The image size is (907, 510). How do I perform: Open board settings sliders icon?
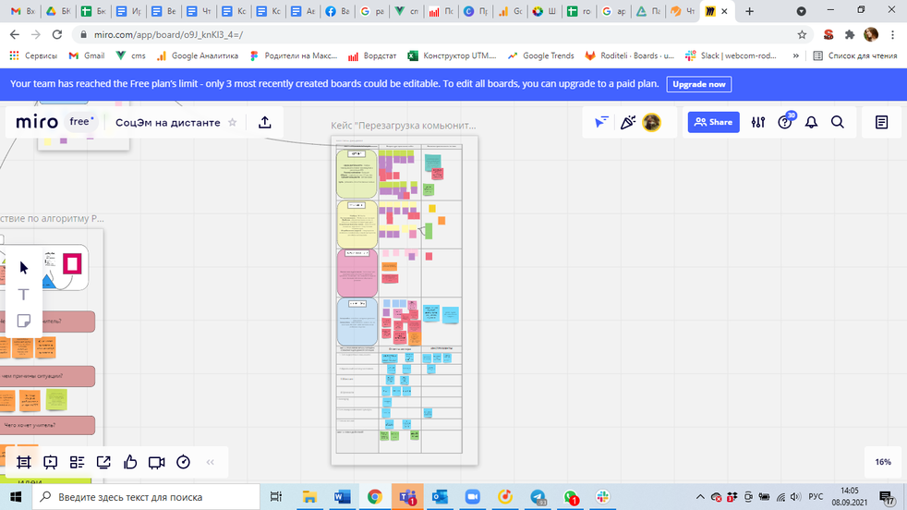pyautogui.click(x=757, y=122)
